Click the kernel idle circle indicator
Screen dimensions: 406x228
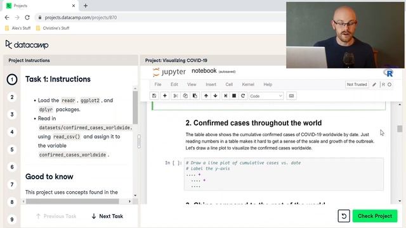tap(390, 84)
